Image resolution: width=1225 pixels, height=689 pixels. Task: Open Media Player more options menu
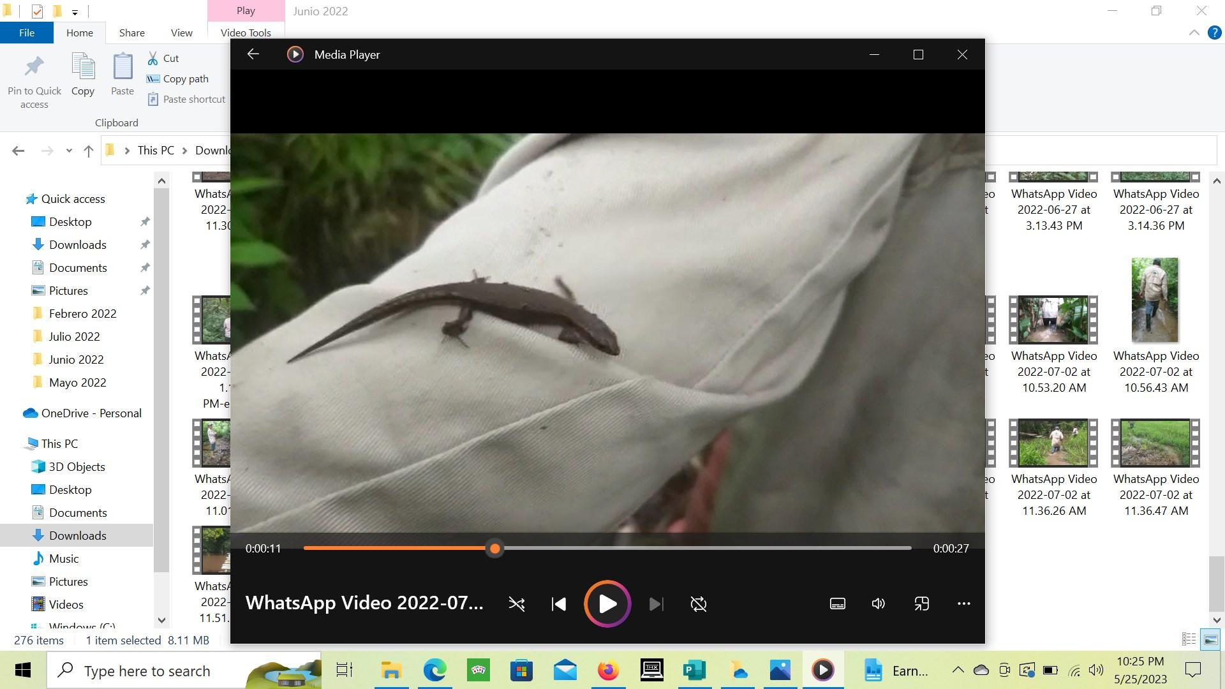click(963, 604)
